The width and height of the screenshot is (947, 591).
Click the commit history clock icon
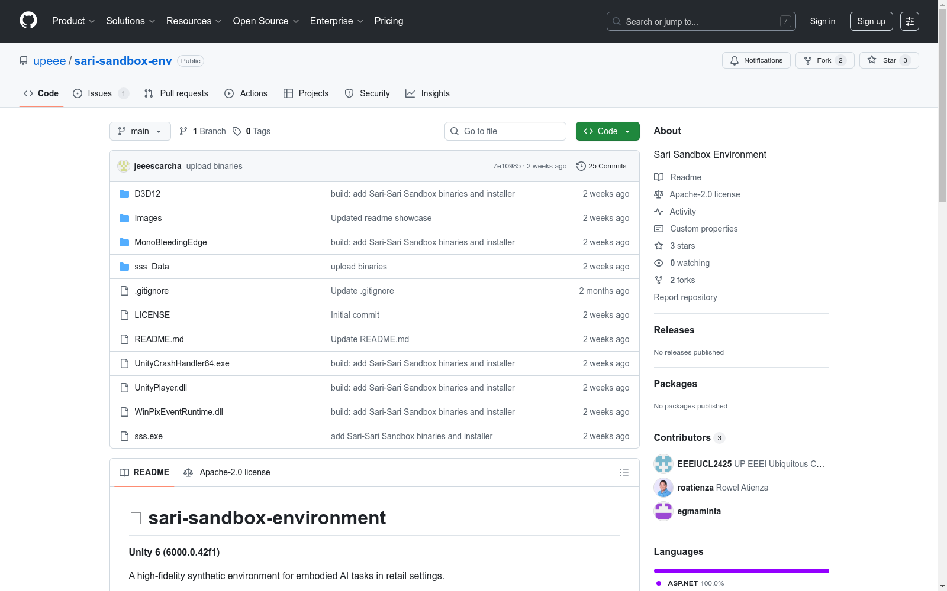581,166
